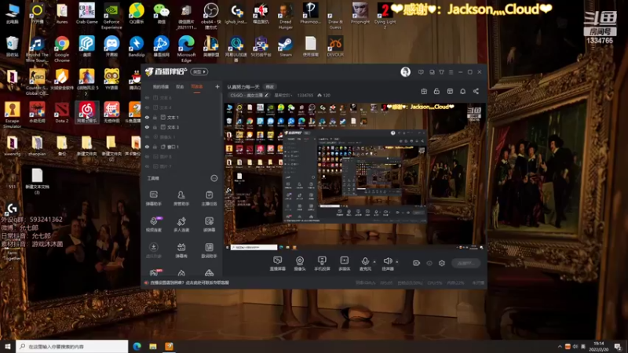628x353 pixels.
Task: Click the share icon in room header
Action: tap(476, 91)
